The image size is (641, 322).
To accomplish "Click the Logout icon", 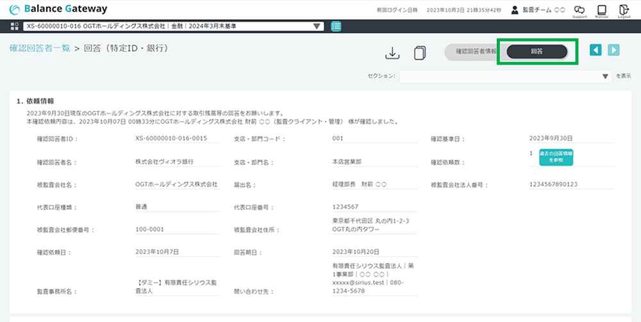I will point(624,10).
